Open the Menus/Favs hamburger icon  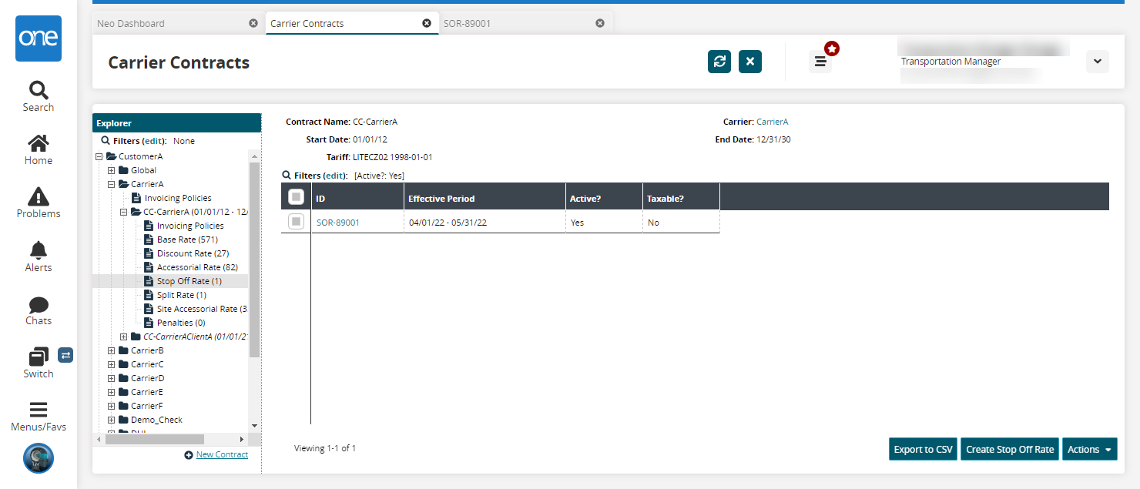click(39, 410)
